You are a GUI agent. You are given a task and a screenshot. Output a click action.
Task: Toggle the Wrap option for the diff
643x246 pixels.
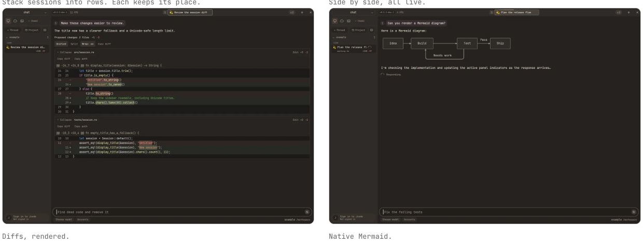pos(88,44)
